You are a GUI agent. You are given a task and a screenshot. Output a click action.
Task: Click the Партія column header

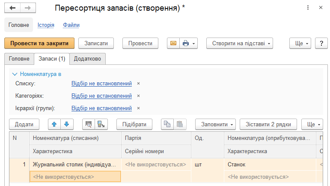(156, 138)
